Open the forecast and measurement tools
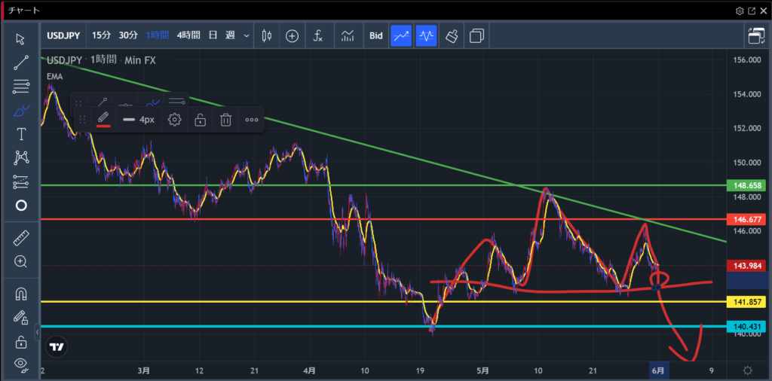772x381 pixels. tap(20, 181)
